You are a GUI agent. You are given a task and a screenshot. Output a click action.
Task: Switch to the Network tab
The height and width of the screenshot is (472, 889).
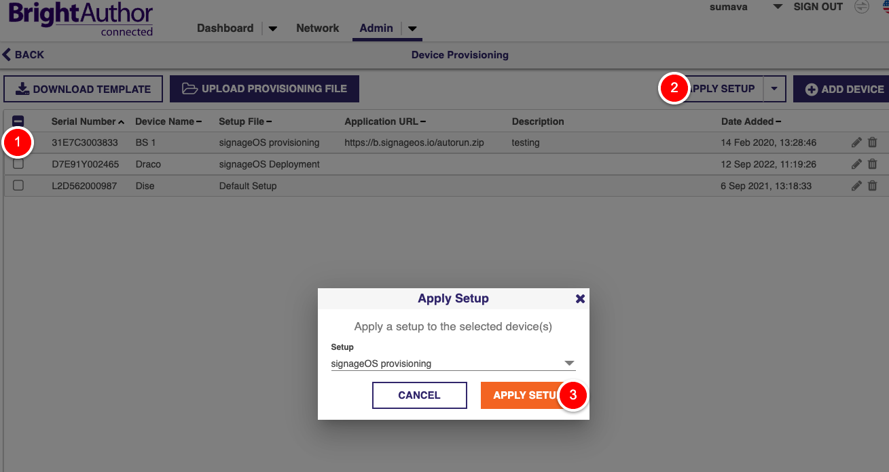[317, 28]
